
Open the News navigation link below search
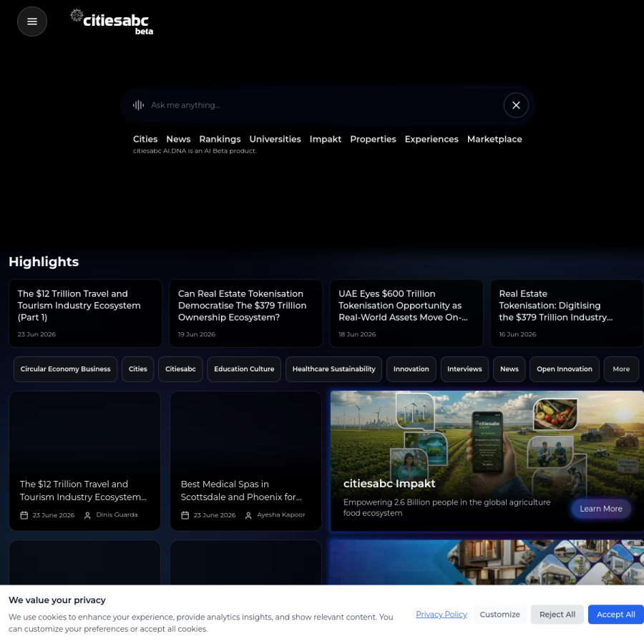click(178, 140)
